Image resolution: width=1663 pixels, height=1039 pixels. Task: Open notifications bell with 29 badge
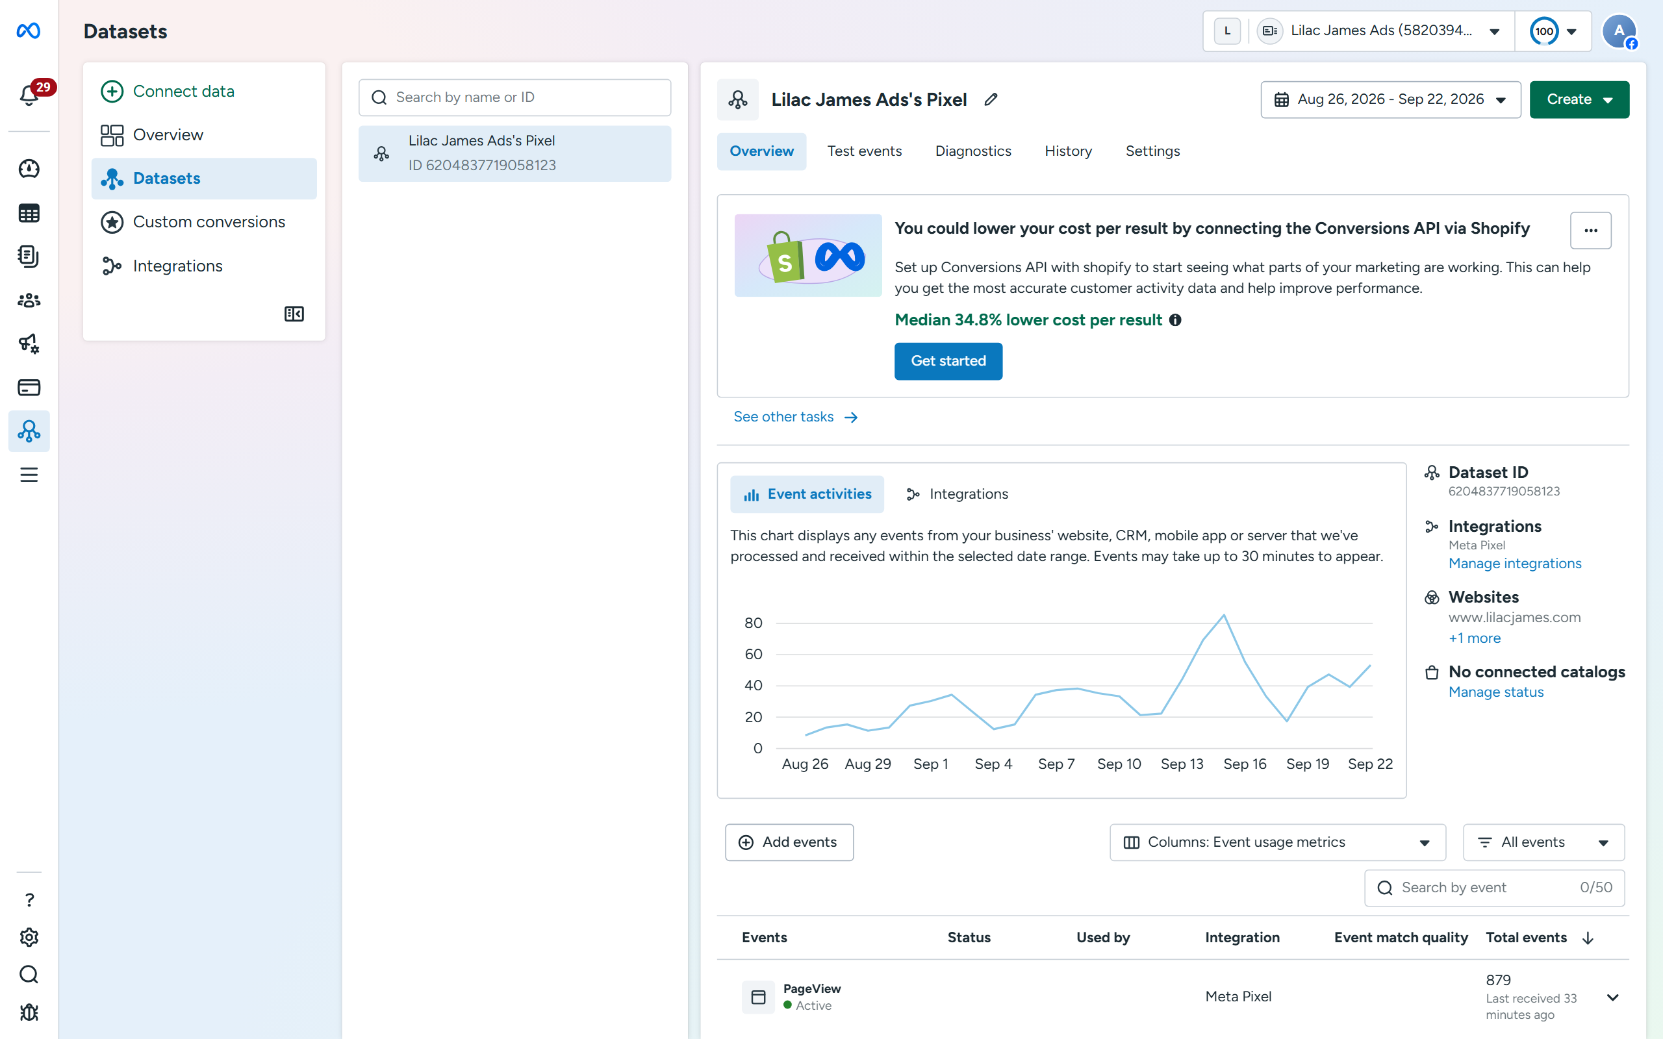29,94
